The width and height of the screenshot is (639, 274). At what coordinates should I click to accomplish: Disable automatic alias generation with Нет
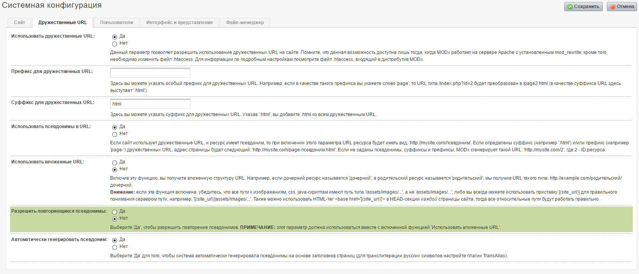(x=114, y=247)
